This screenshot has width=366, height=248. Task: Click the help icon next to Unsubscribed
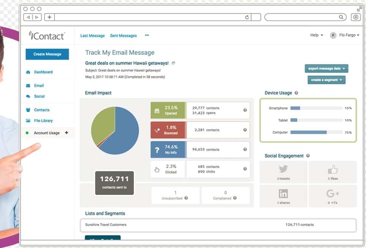coord(186,198)
